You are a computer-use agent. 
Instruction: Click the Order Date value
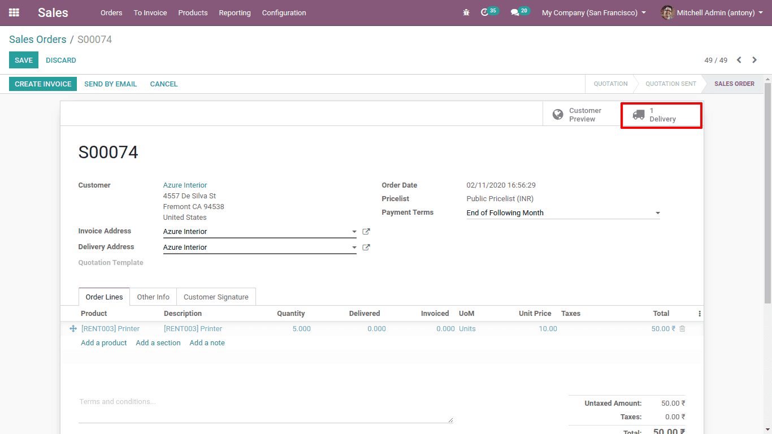[x=501, y=185]
